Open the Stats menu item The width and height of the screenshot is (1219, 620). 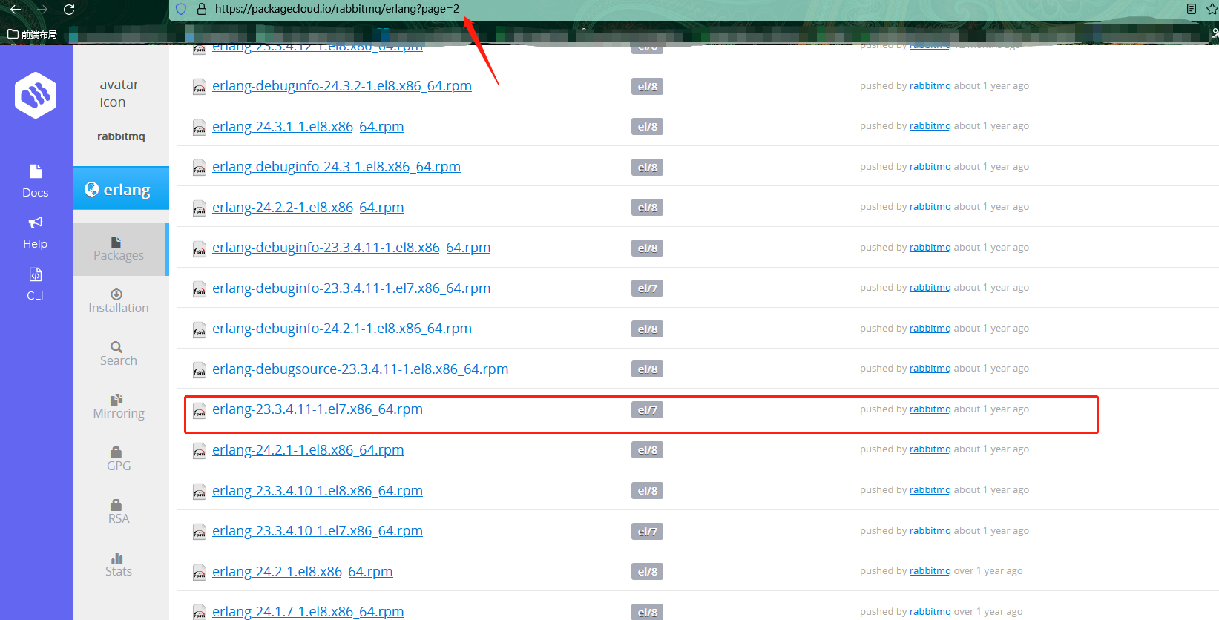point(119,564)
